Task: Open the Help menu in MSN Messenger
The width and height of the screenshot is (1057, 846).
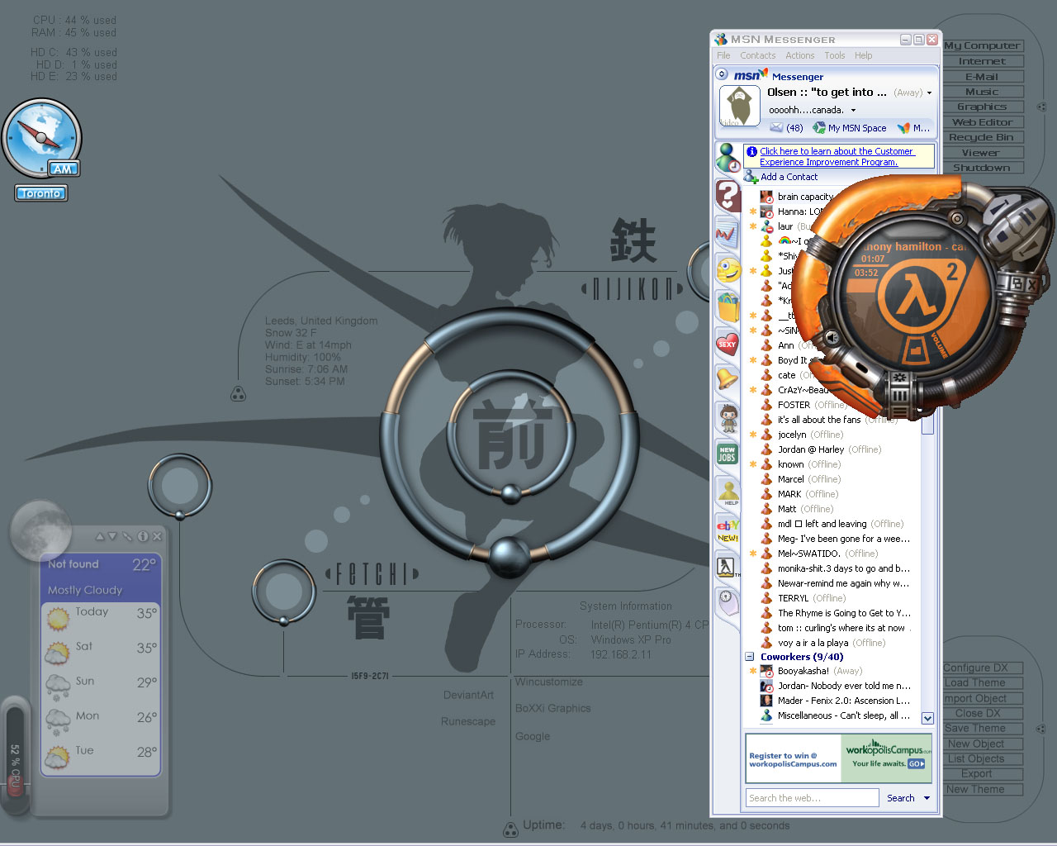Action: click(x=863, y=55)
